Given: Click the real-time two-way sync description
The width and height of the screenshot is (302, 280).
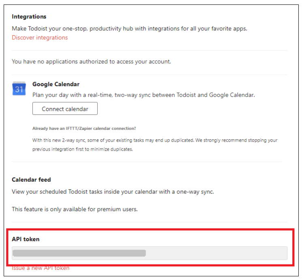Looking at the screenshot, I should pos(144,95).
